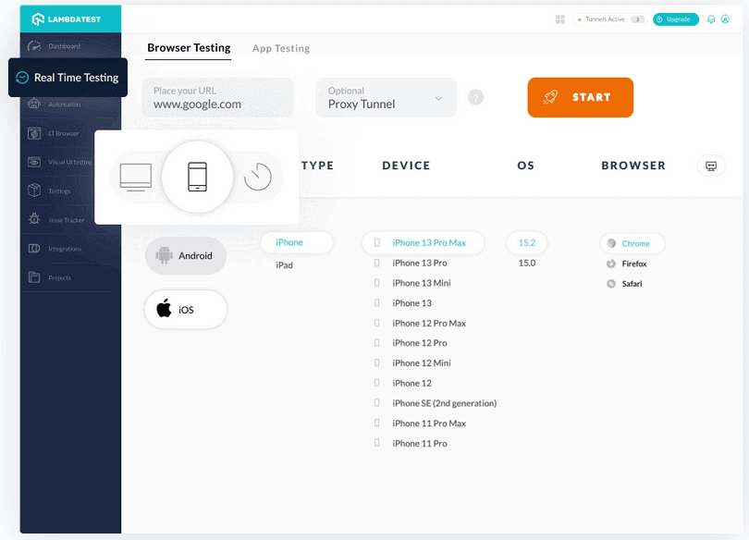Open Testlogs menu item
749x540 pixels.
(59, 191)
